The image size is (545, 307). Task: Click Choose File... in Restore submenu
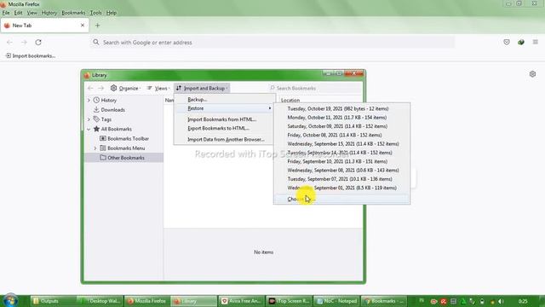[341, 199]
